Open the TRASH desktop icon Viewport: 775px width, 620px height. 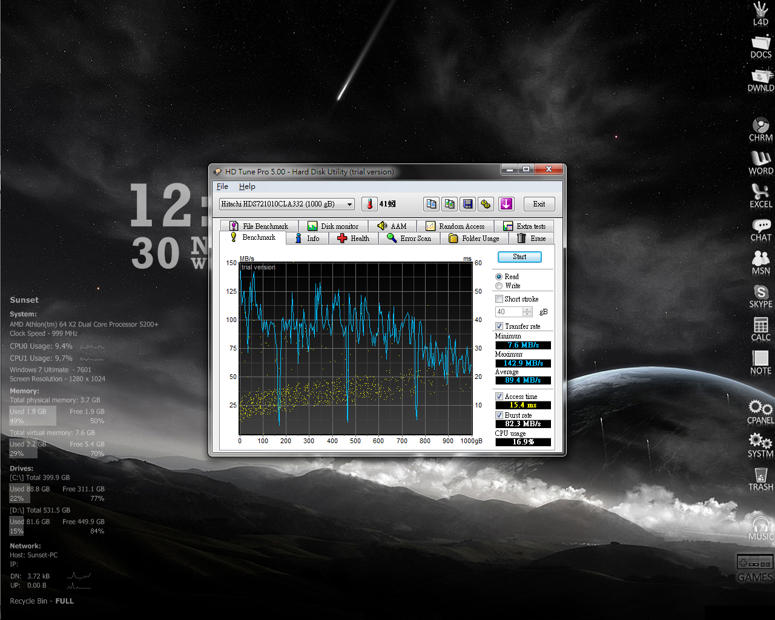point(760,478)
